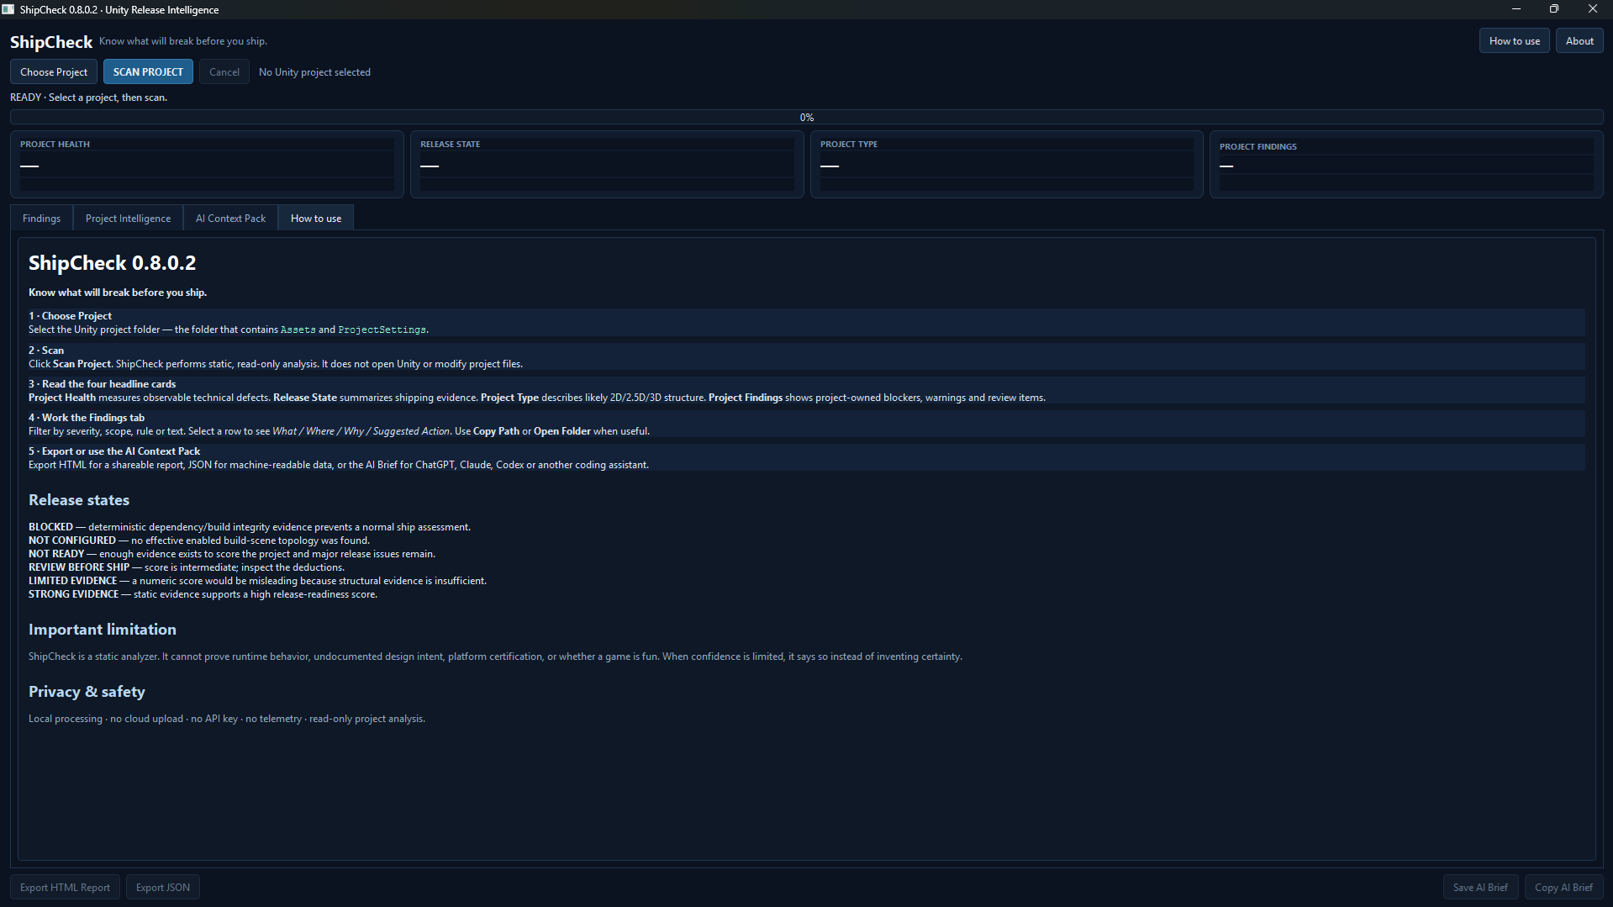Screen dimensions: 1613x907
Task: Click the Export JSON button
Action: click(x=163, y=888)
